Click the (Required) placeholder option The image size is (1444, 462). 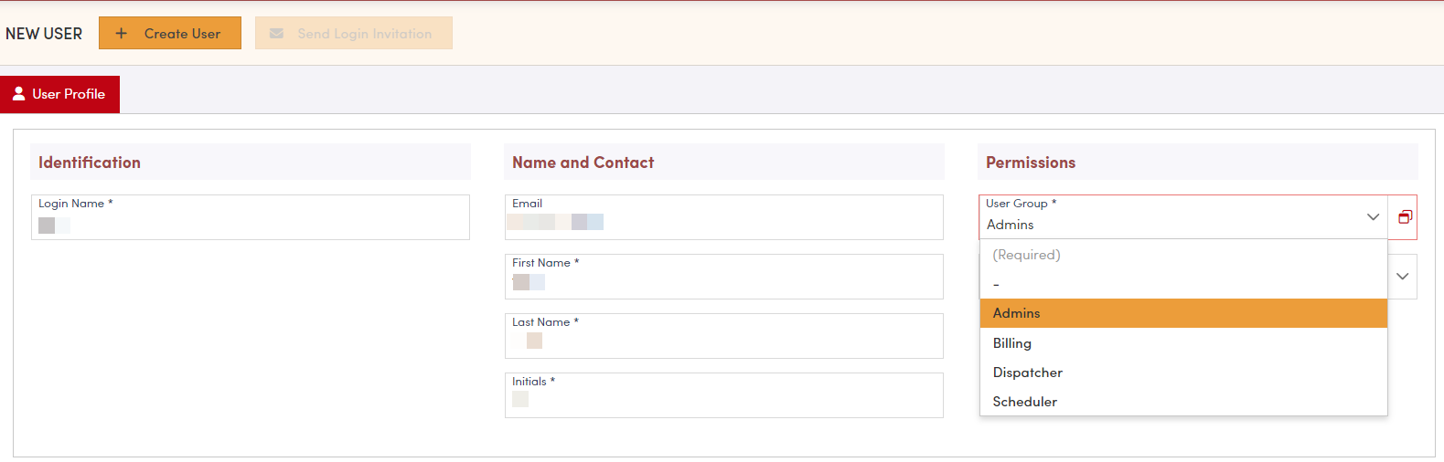pyautogui.click(x=1027, y=255)
